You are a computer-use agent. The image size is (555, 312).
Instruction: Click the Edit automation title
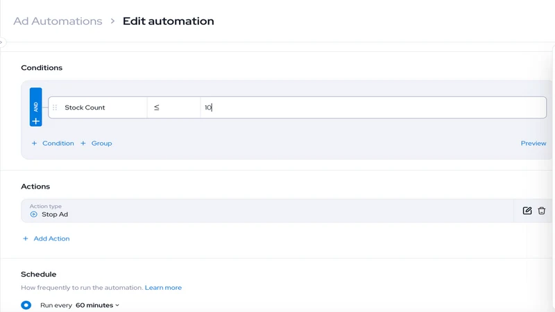pos(168,21)
